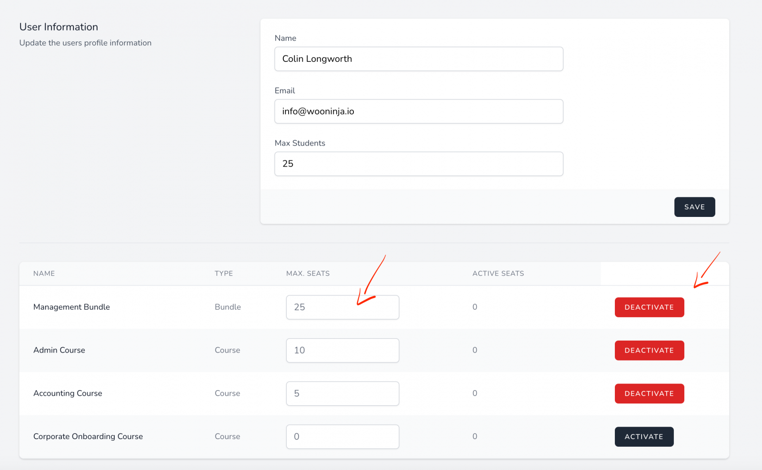Image resolution: width=762 pixels, height=470 pixels.
Task: Click the TYPE column header
Action: coord(224,274)
